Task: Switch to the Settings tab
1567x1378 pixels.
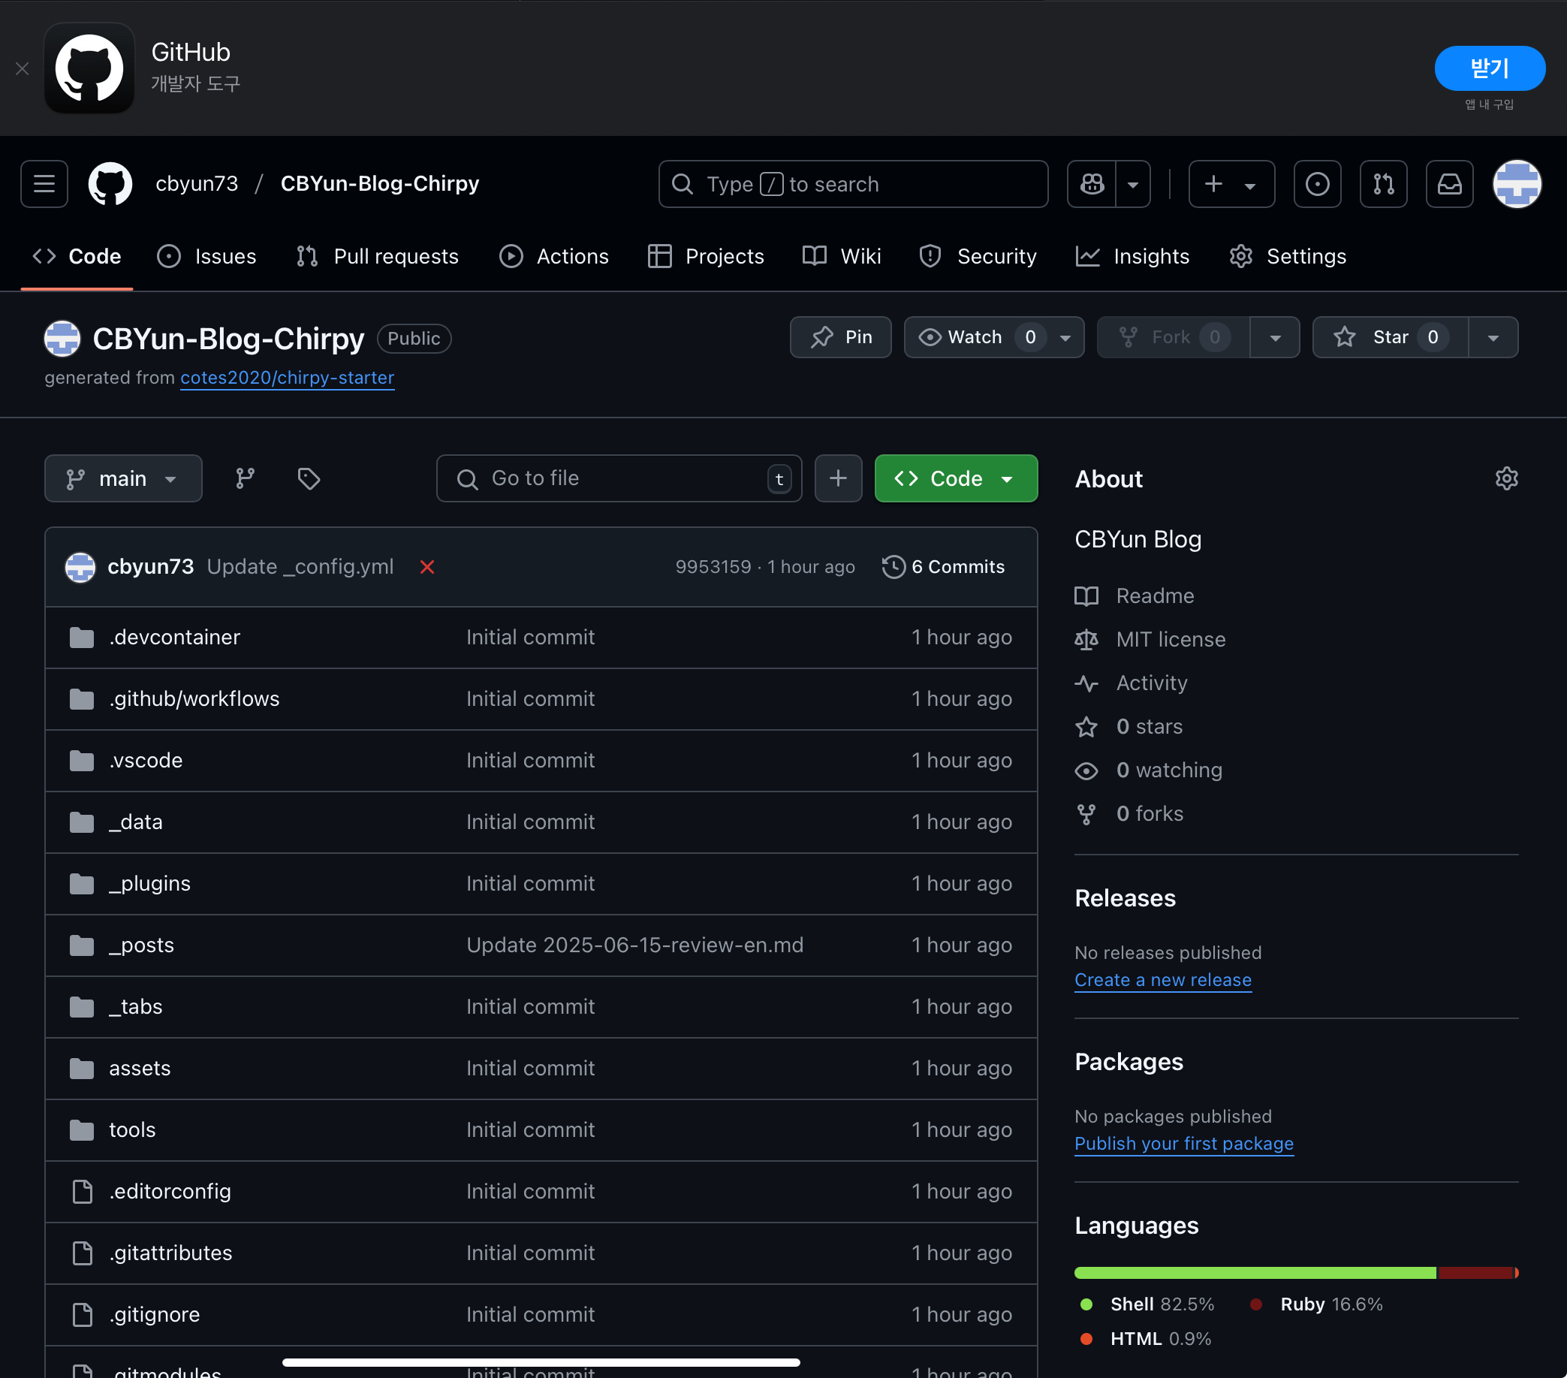Action: pyautogui.click(x=1287, y=256)
